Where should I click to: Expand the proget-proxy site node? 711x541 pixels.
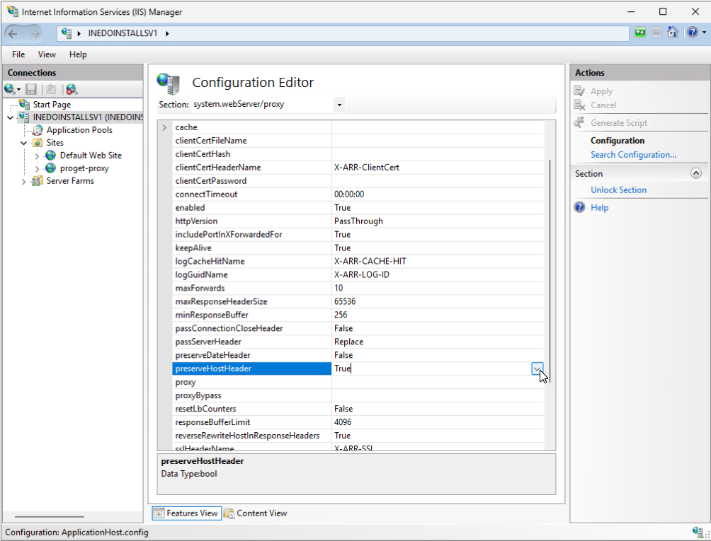[x=38, y=169]
